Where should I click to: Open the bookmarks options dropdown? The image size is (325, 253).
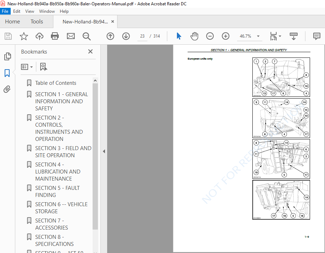click(27, 67)
